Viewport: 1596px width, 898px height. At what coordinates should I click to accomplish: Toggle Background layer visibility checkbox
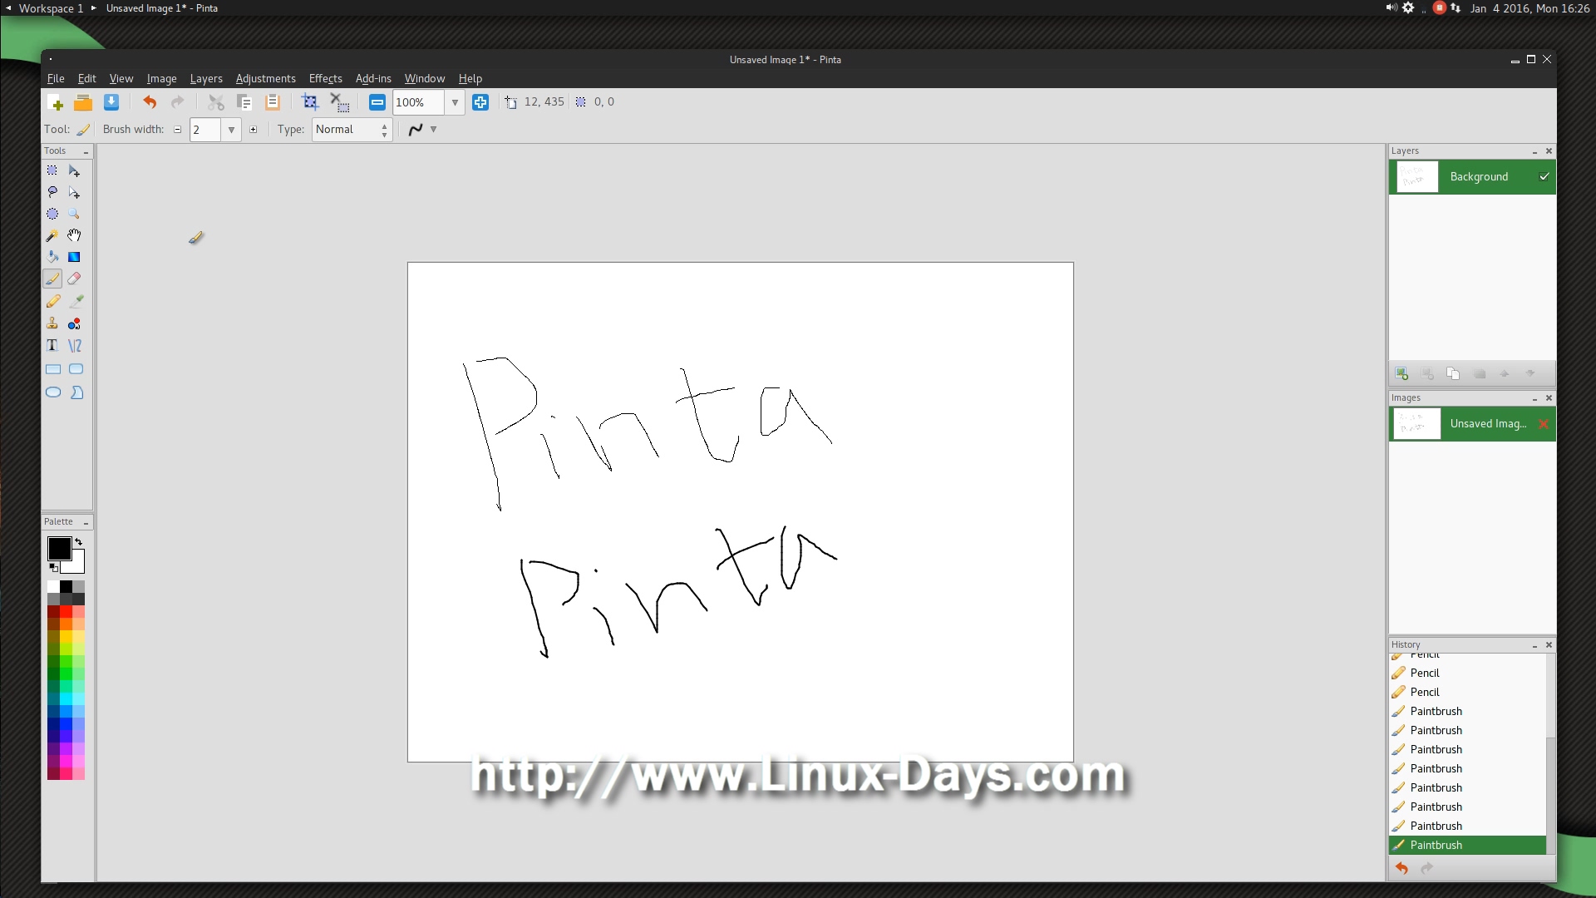pyautogui.click(x=1544, y=176)
